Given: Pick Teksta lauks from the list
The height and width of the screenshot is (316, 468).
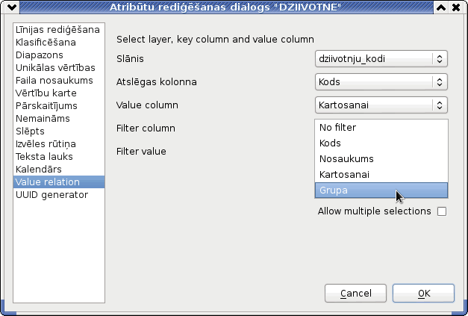Looking at the screenshot, I should (59, 157).
